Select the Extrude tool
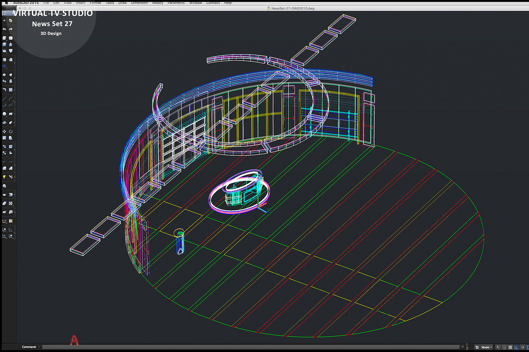 point(4,44)
